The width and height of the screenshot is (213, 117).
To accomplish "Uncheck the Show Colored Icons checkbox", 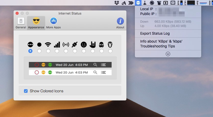I will tap(26, 91).
